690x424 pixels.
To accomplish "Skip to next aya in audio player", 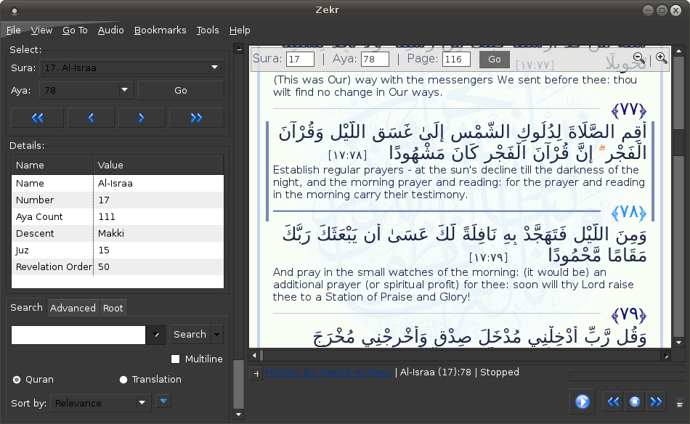I will coord(656,401).
